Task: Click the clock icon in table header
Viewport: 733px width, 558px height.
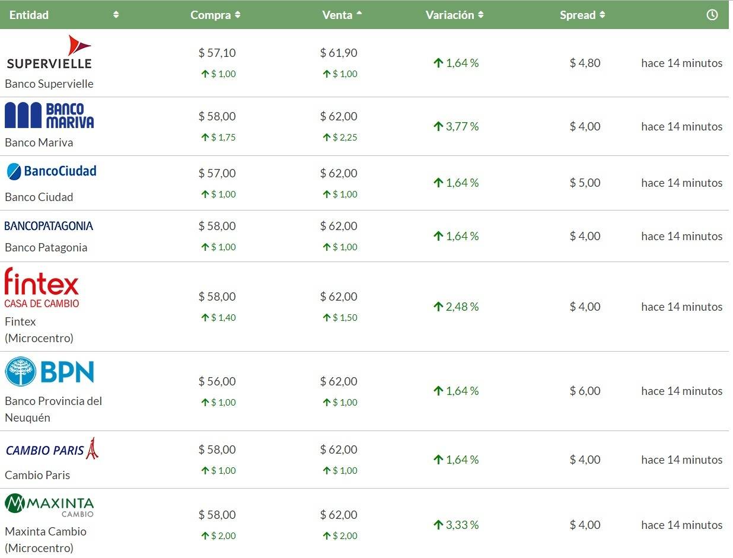Action: (x=712, y=15)
